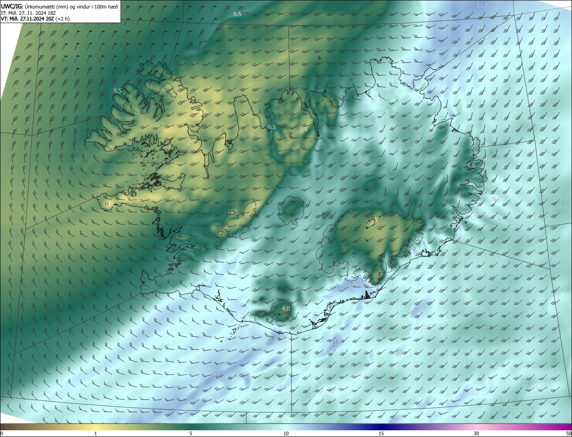
Task: Click the colour scale tick label 50
Action: click(568, 433)
